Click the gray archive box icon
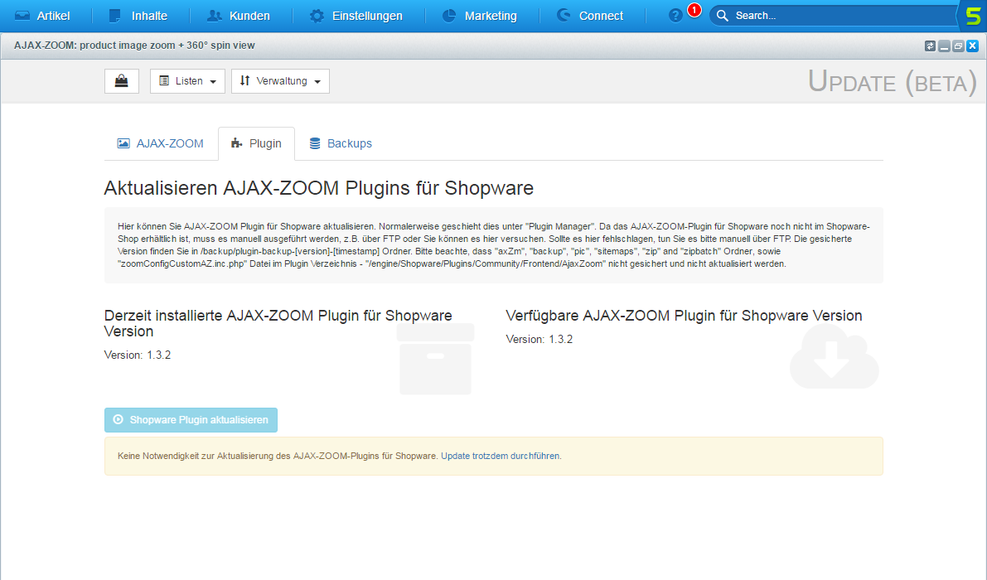987x580 pixels. 436,360
